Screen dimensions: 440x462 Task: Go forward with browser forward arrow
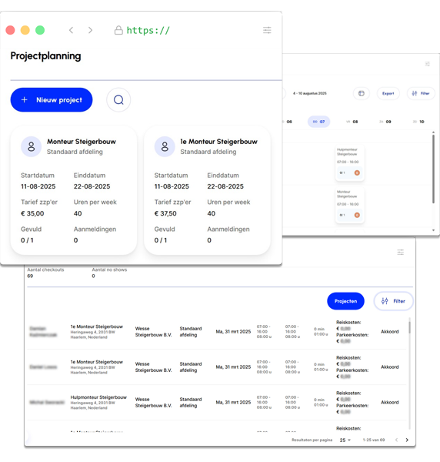click(x=90, y=30)
